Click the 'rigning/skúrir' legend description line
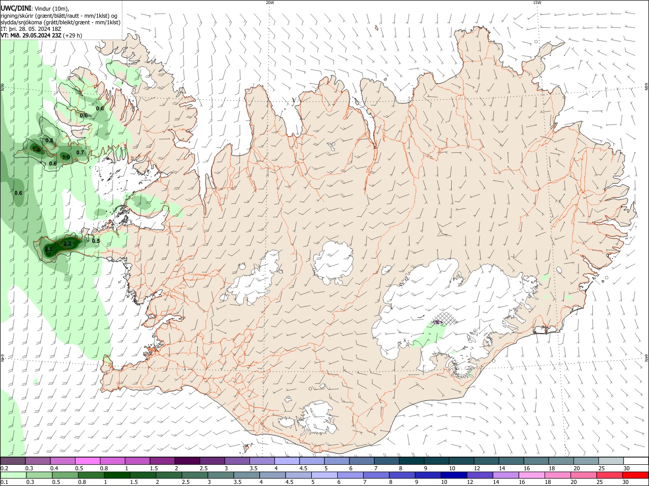Viewport: 649px width, 486px height. tap(59, 15)
